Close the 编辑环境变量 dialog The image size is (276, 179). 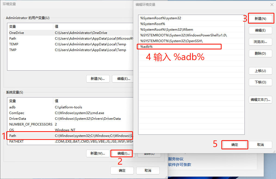pyautogui.click(x=272, y=5)
